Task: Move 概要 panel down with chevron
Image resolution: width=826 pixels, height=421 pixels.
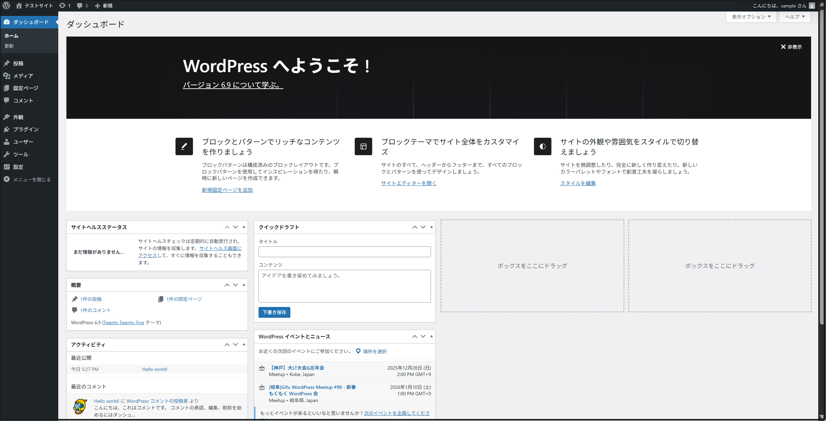Action: click(235, 285)
